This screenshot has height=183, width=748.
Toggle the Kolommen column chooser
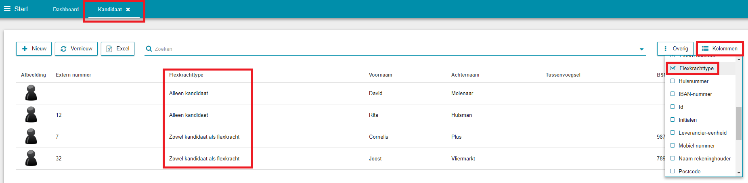click(720, 49)
